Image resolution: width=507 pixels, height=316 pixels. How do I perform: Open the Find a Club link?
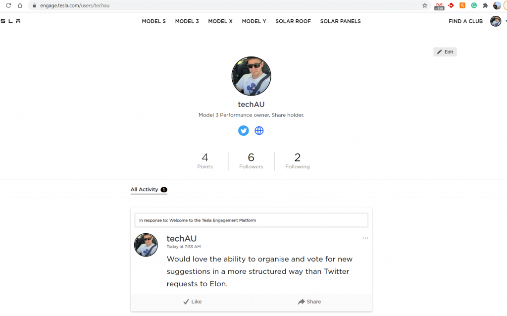point(465,21)
